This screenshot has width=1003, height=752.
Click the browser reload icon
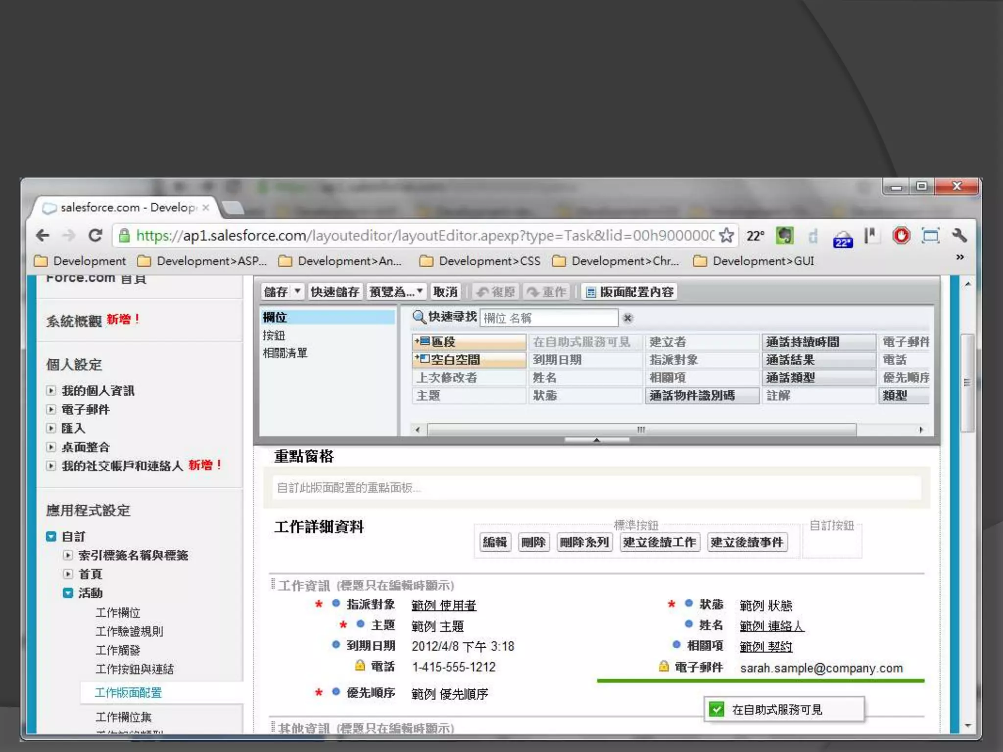95,235
